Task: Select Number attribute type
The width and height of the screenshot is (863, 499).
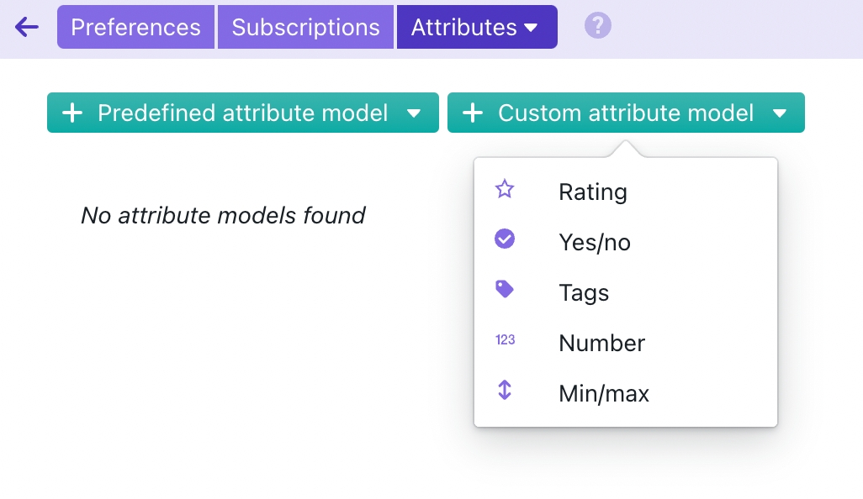Action: point(601,344)
